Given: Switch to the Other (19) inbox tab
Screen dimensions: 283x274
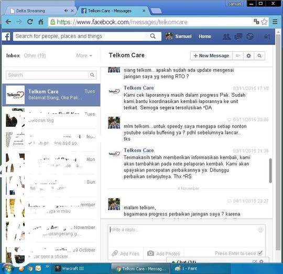Looking at the screenshot, I should (35, 55).
